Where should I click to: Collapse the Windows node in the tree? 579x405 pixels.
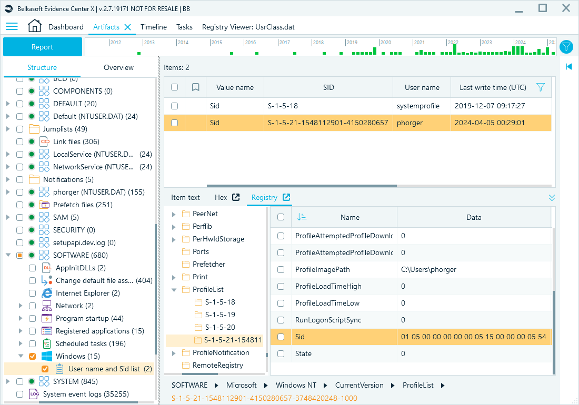[21, 356]
